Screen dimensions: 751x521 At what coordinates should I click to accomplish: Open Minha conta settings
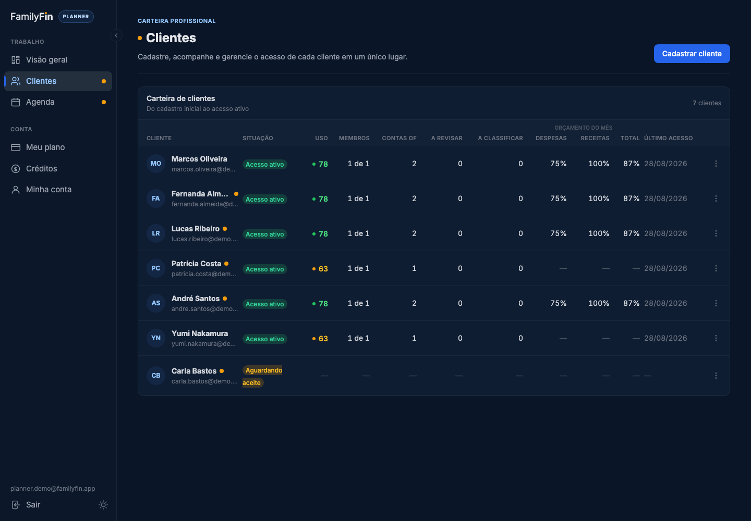tap(58, 190)
